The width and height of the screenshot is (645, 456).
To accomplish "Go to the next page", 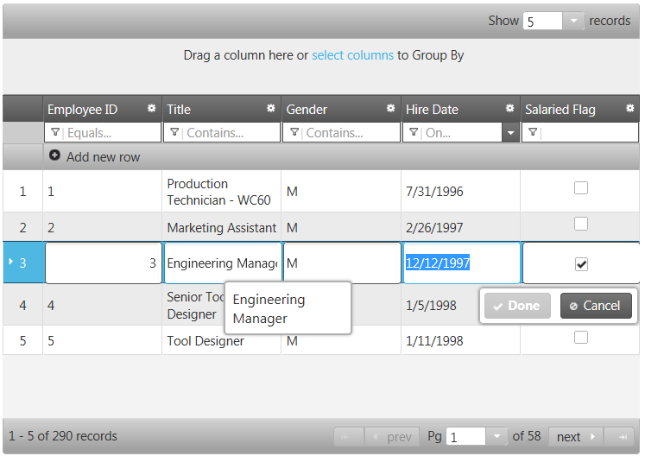I will point(575,437).
